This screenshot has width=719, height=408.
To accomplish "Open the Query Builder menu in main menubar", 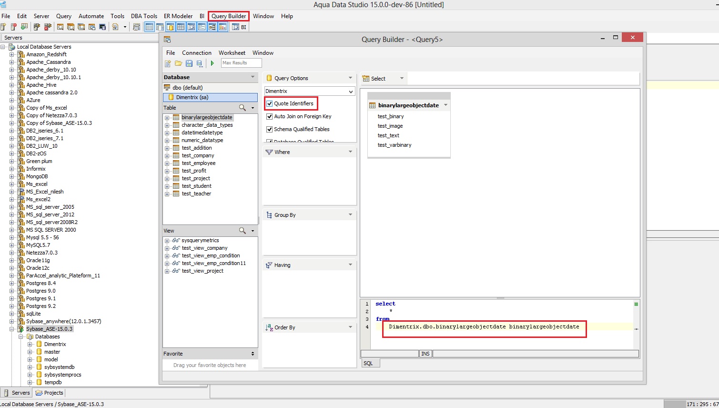I will [229, 16].
